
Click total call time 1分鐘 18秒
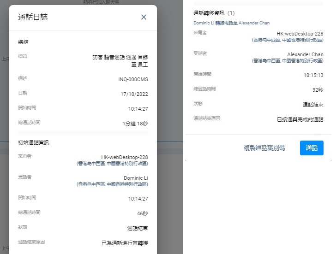coord(135,124)
